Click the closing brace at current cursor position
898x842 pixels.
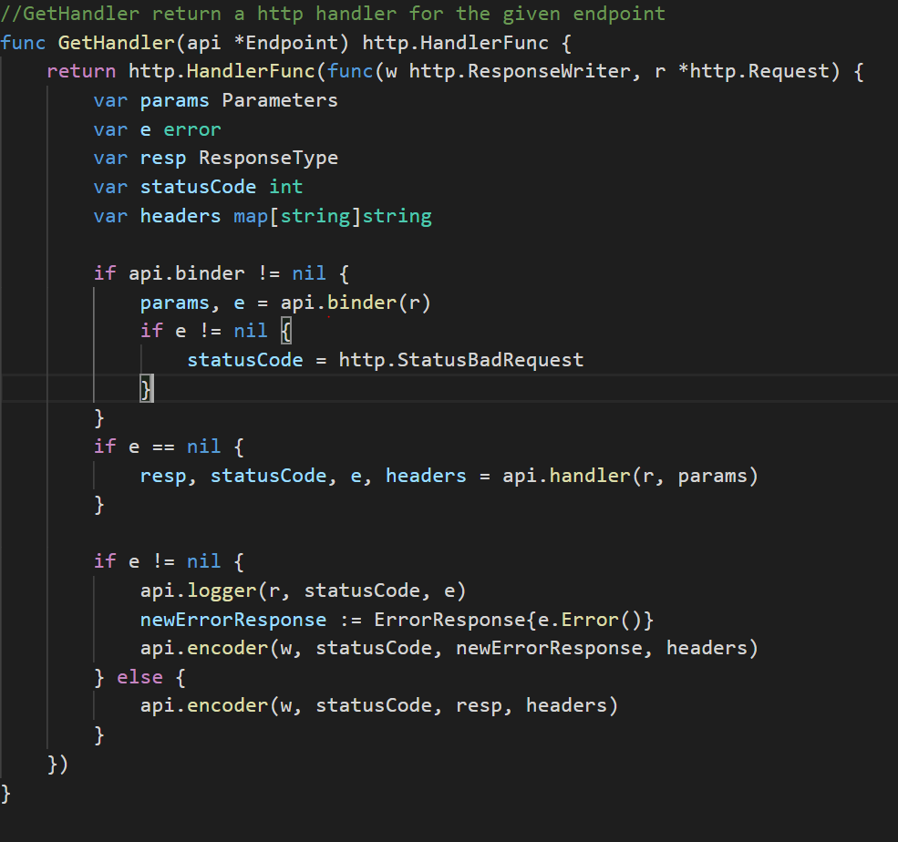(145, 388)
